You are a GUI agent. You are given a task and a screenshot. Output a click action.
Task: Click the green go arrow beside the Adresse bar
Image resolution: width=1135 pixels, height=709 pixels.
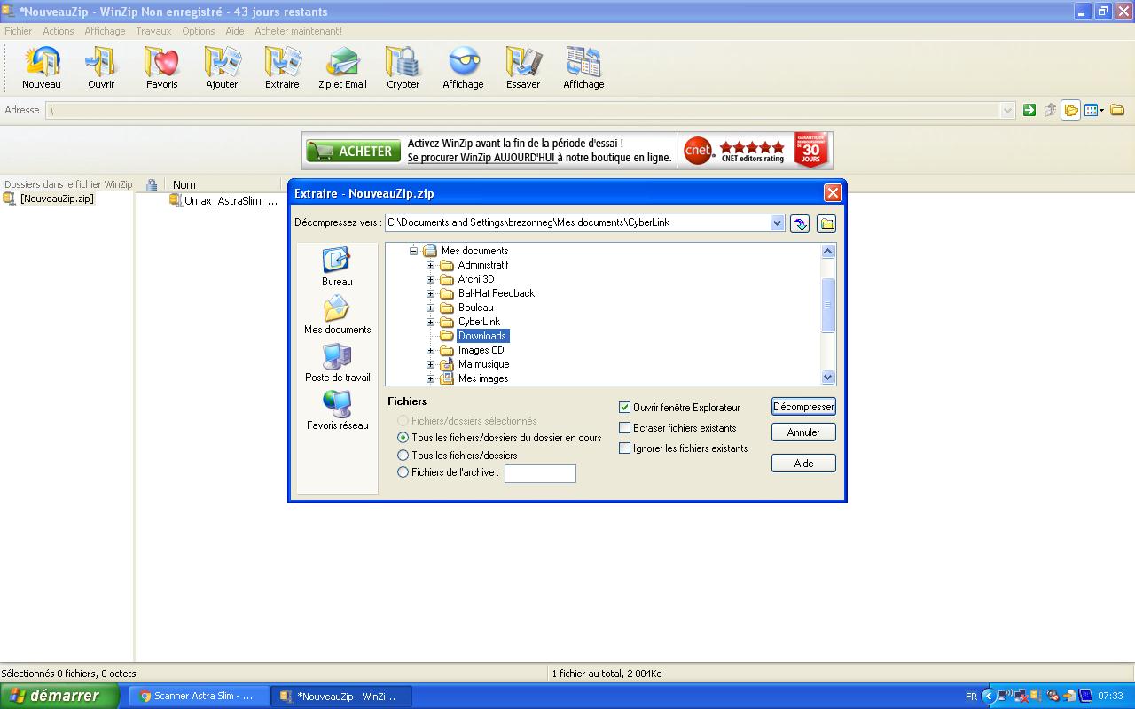point(1029,110)
